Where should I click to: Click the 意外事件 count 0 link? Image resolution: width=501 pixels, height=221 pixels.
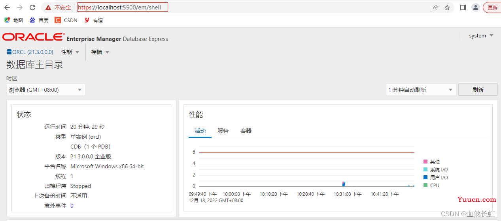pos(72,206)
